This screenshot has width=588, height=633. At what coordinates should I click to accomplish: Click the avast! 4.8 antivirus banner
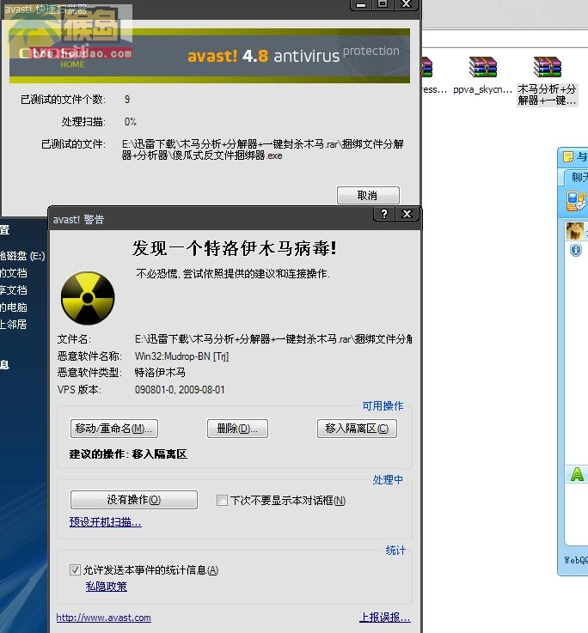point(210,56)
